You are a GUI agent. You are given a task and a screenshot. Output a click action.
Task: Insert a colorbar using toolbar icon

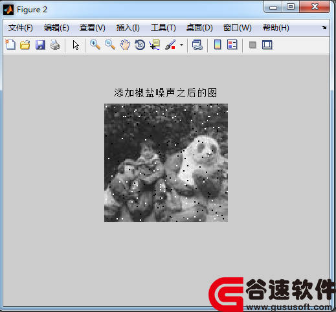click(218, 45)
